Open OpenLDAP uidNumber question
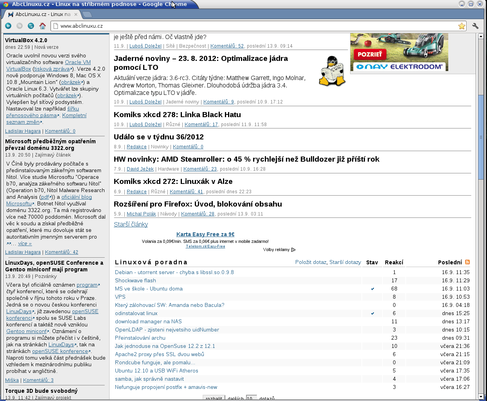 [167, 330]
